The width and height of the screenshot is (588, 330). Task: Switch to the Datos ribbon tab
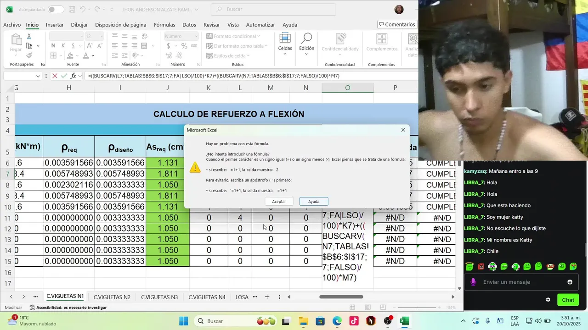[189, 25]
